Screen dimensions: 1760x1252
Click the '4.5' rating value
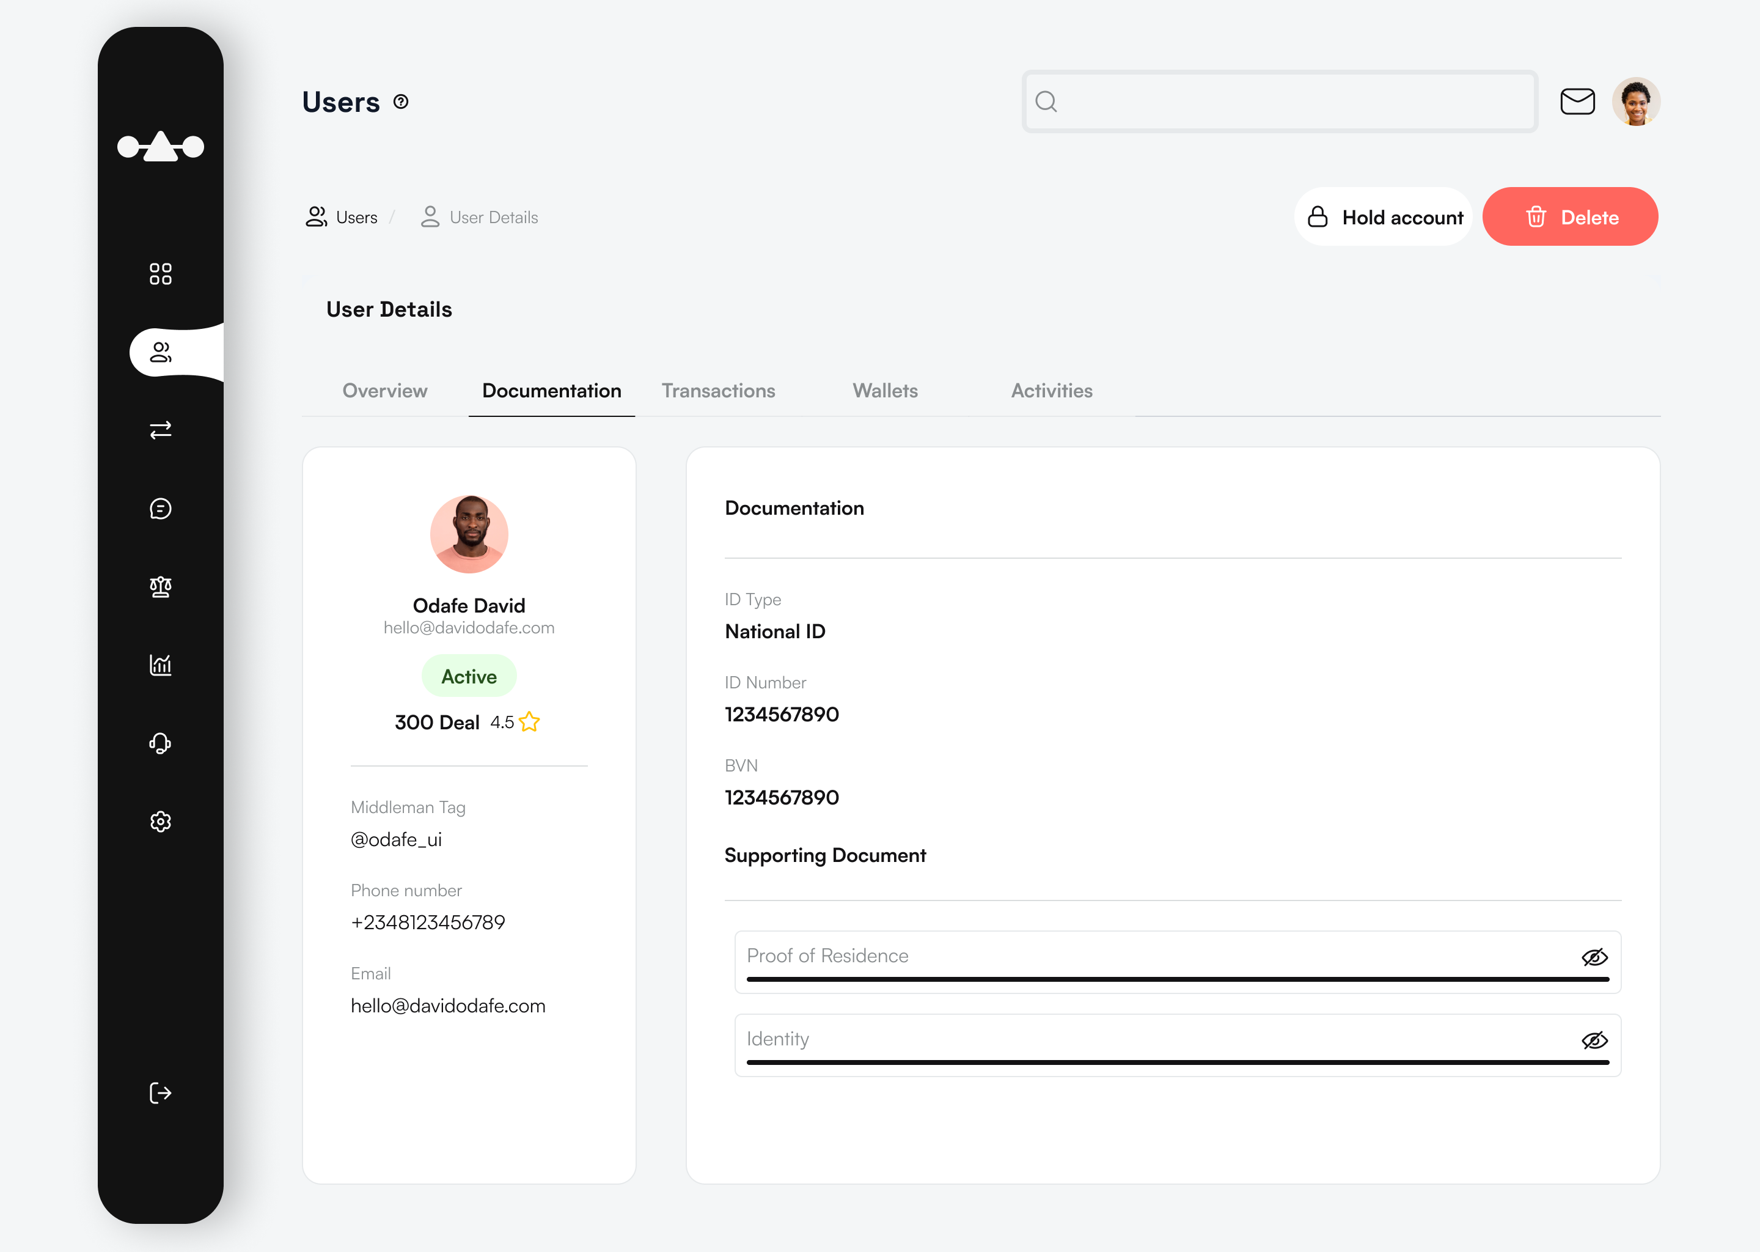pyautogui.click(x=502, y=723)
